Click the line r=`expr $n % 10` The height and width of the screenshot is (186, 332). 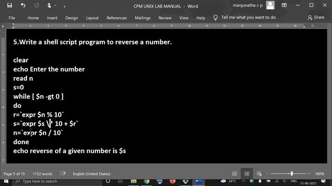coord(38,115)
